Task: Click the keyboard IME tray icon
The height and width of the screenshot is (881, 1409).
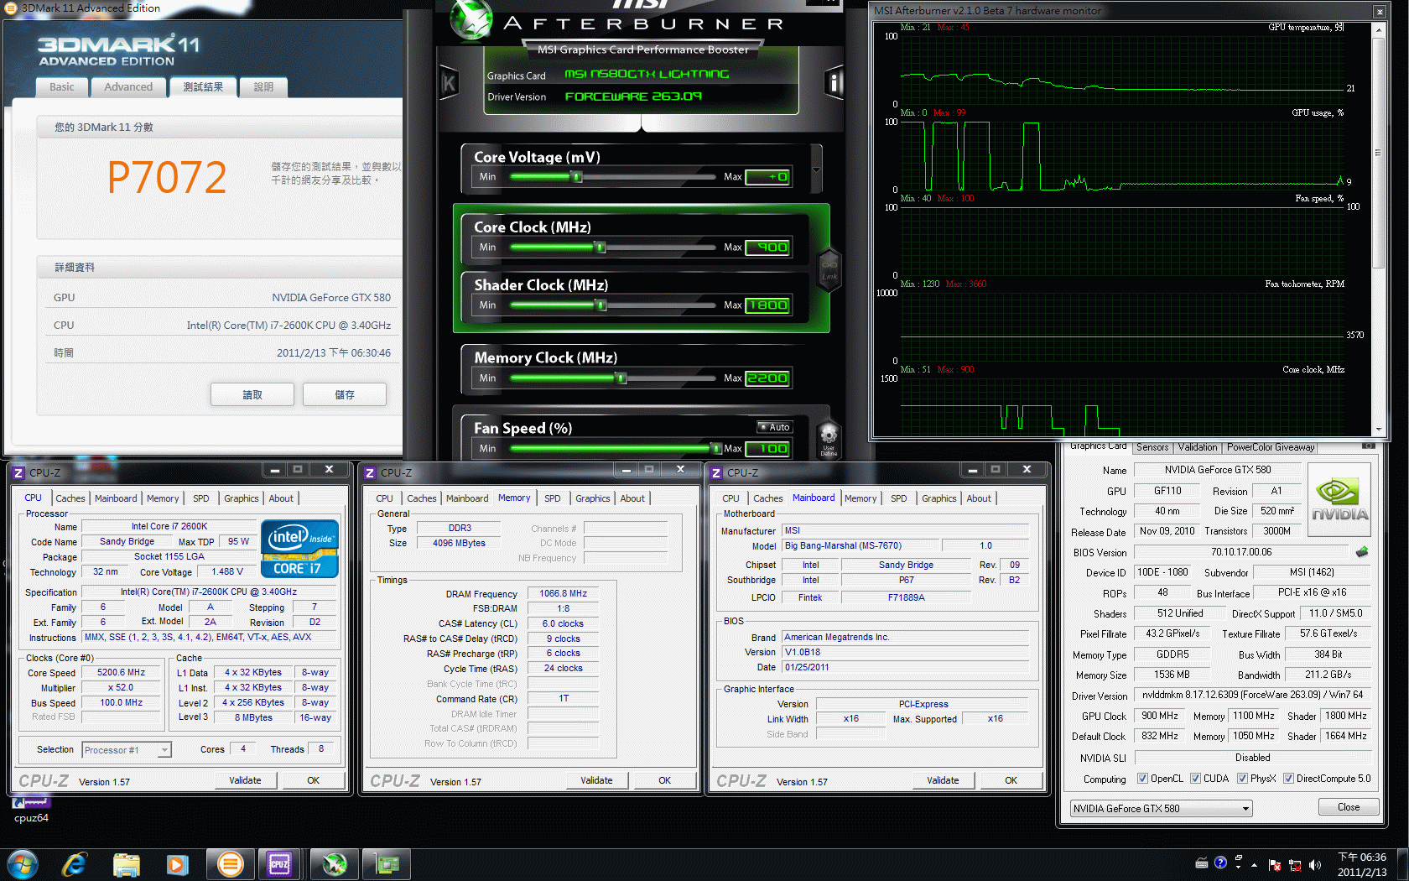Action: pyautogui.click(x=1201, y=862)
